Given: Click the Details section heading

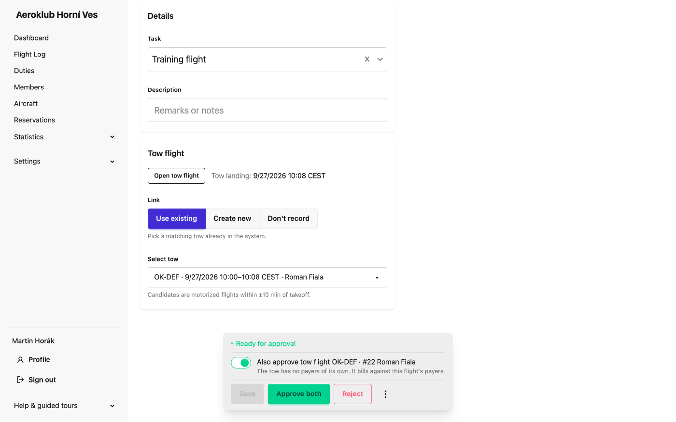Looking at the screenshot, I should [161, 16].
